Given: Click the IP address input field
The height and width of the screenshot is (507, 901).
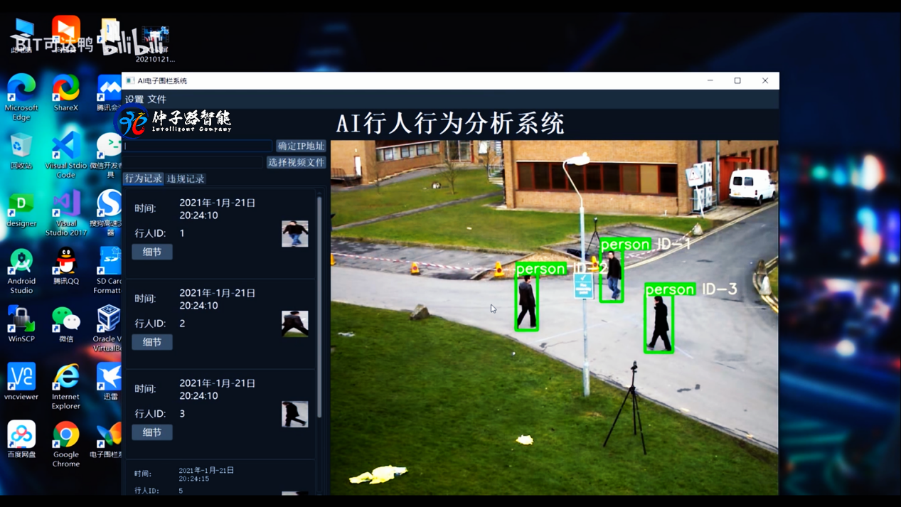Looking at the screenshot, I should (x=198, y=146).
